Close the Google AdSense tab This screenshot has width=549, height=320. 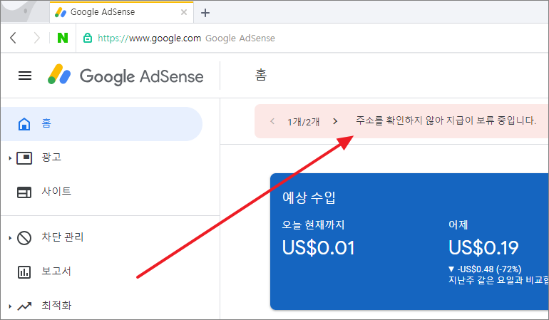pos(184,12)
